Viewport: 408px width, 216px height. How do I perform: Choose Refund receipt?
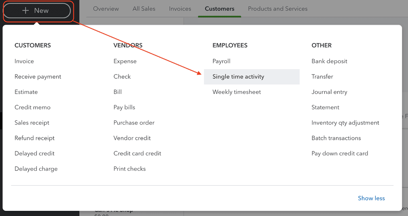pyautogui.click(x=34, y=138)
